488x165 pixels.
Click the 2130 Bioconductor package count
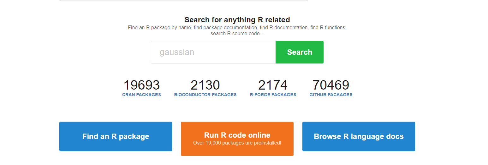(x=205, y=85)
